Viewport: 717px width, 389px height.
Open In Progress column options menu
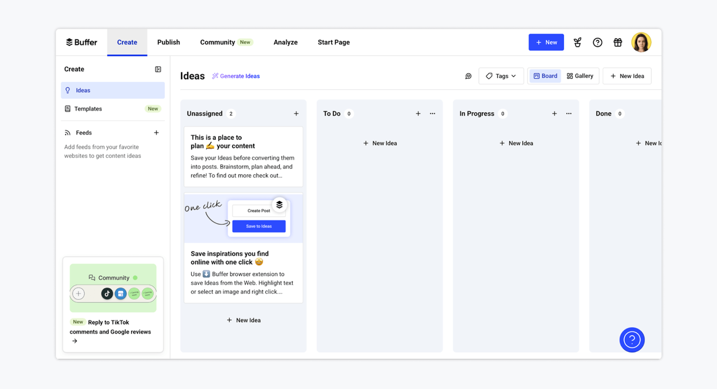569,114
